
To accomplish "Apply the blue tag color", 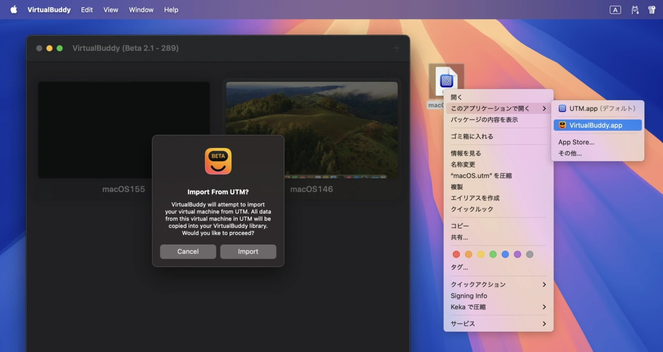I will (505, 254).
